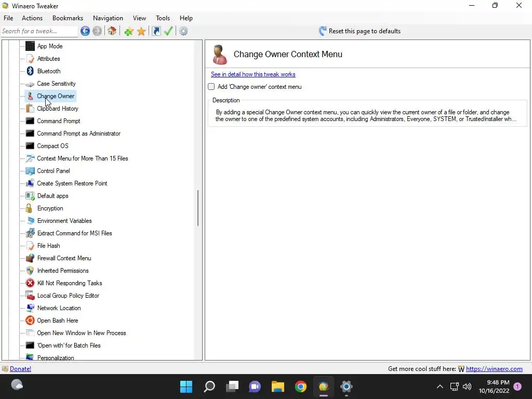The height and width of the screenshot is (399, 532).
Task: Open the https://winaero.com link
Action: point(494,369)
